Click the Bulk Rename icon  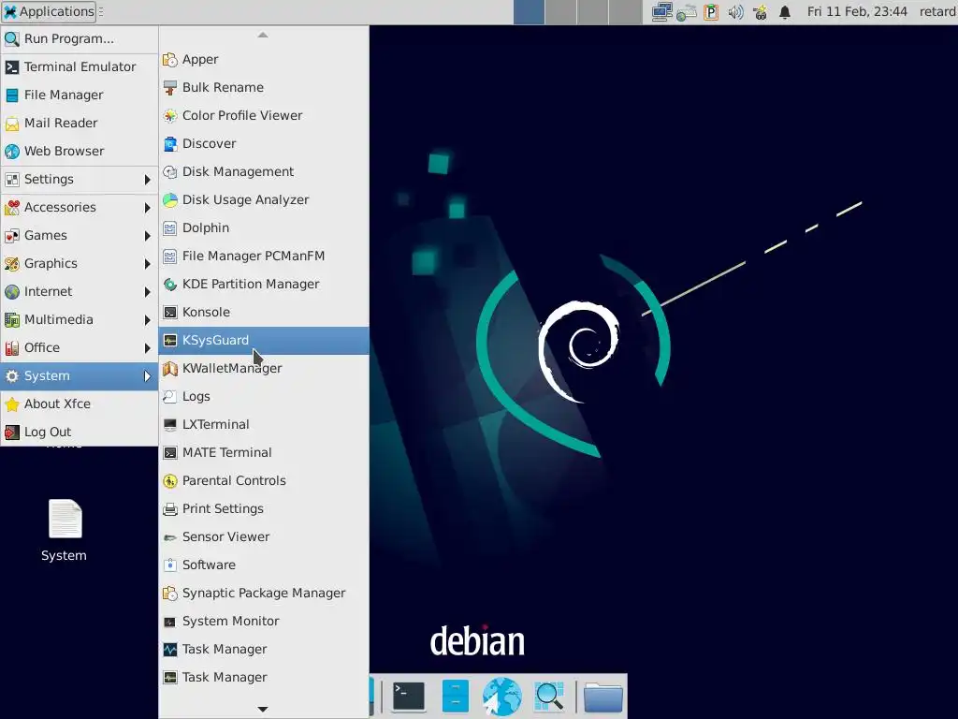click(x=170, y=88)
